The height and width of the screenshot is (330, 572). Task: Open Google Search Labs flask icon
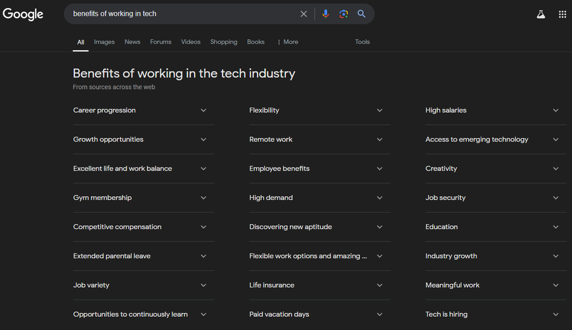click(541, 13)
